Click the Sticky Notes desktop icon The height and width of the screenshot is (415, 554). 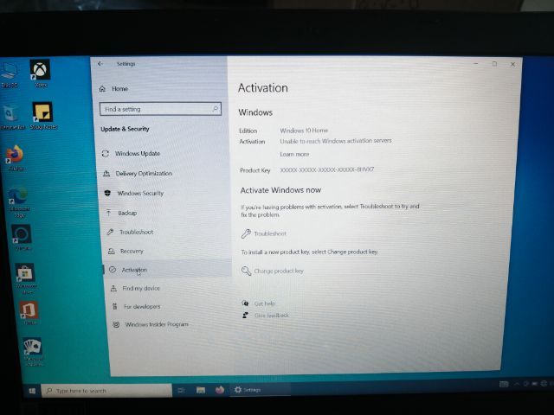pos(43,116)
